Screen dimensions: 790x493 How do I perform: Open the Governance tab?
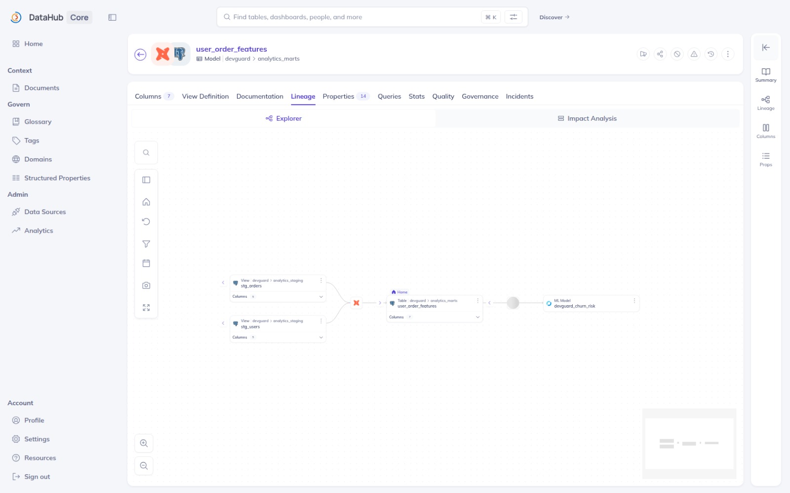click(x=480, y=97)
